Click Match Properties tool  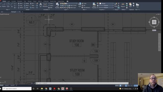point(94,5)
